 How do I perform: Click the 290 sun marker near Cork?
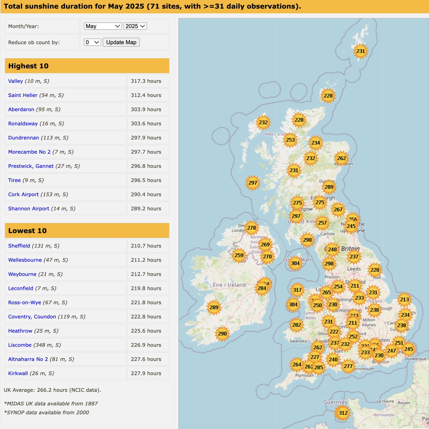pyautogui.click(x=222, y=334)
